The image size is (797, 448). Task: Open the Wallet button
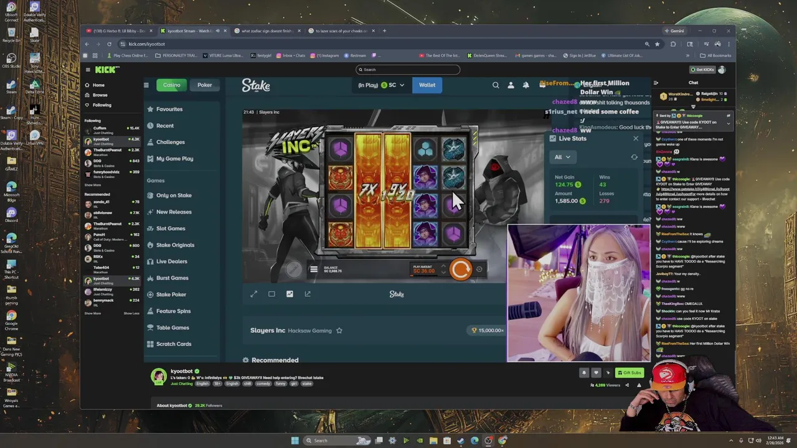427,85
